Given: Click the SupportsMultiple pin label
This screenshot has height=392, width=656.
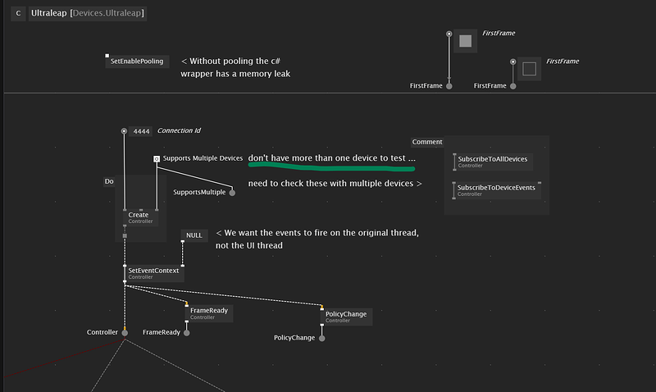Looking at the screenshot, I should point(199,193).
